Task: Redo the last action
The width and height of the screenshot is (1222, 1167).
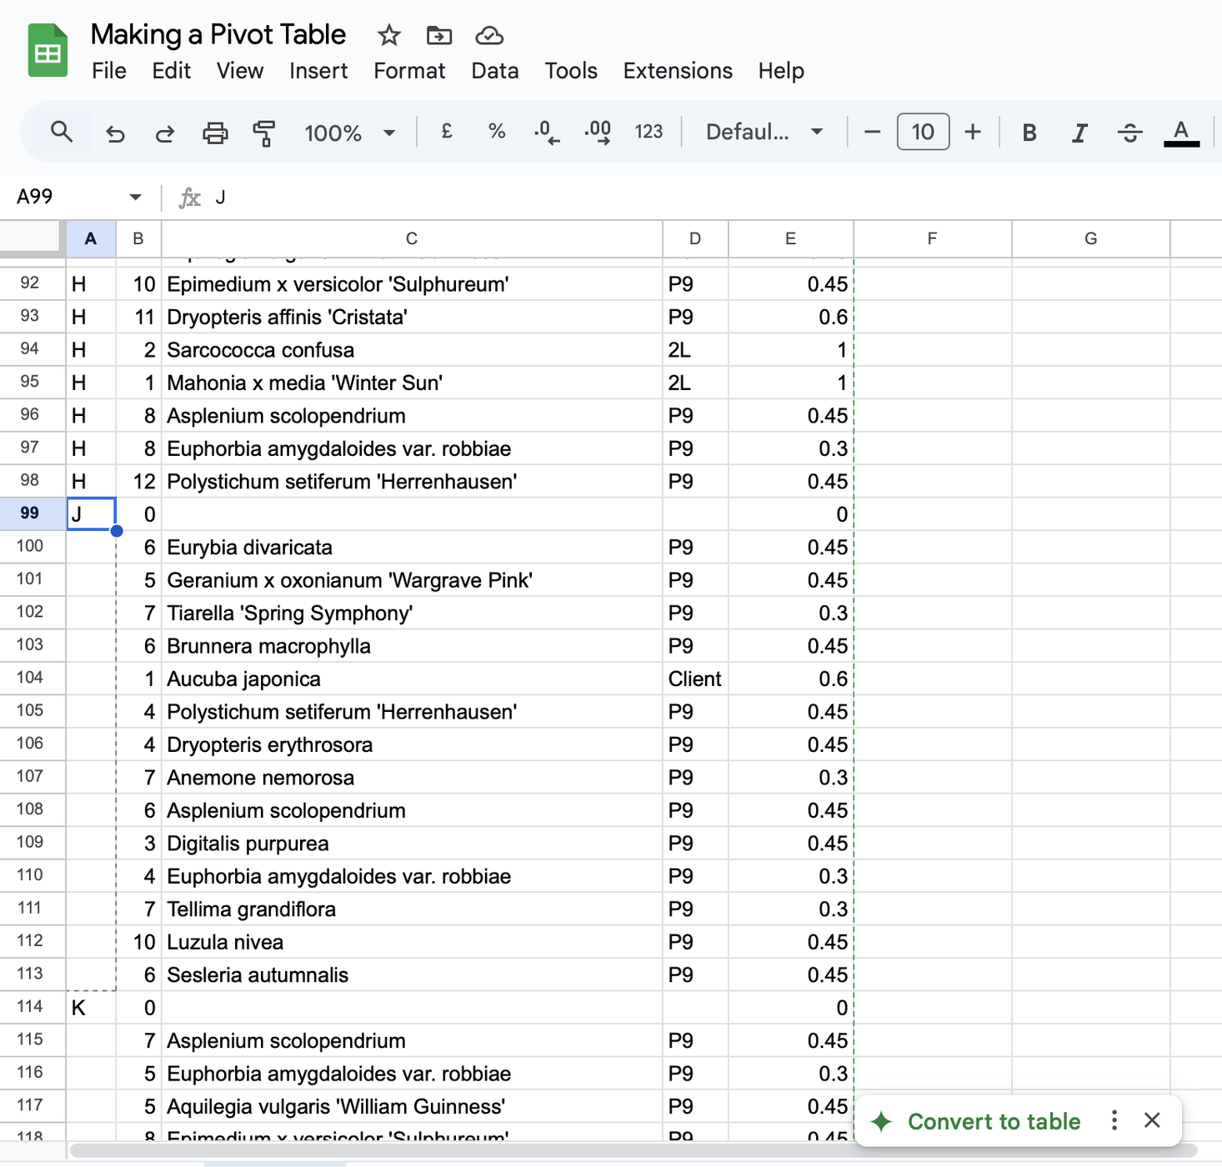Action: coord(164,132)
